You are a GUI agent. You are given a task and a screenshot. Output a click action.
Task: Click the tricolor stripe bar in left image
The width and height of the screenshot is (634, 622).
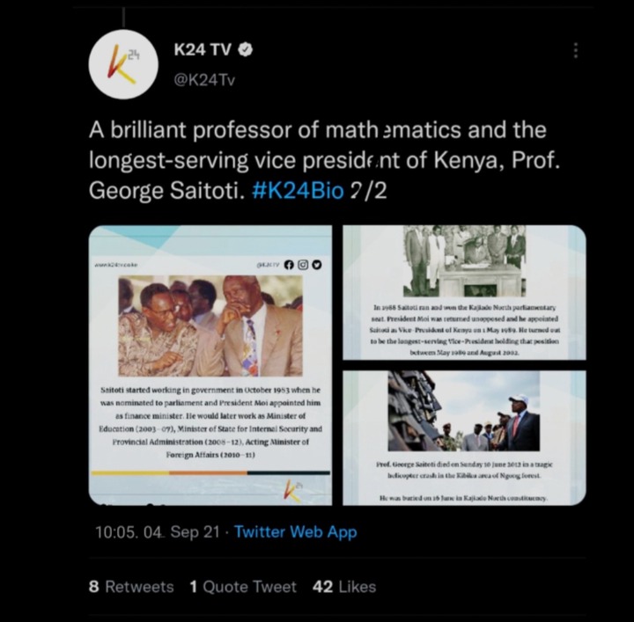pos(210,472)
